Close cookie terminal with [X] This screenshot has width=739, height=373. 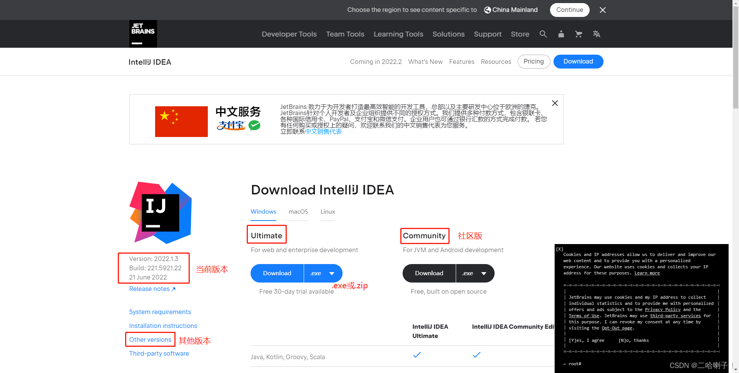point(560,249)
